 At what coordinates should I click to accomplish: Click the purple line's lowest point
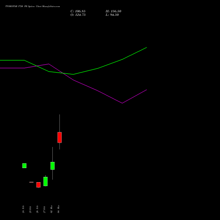(x=122, y=103)
